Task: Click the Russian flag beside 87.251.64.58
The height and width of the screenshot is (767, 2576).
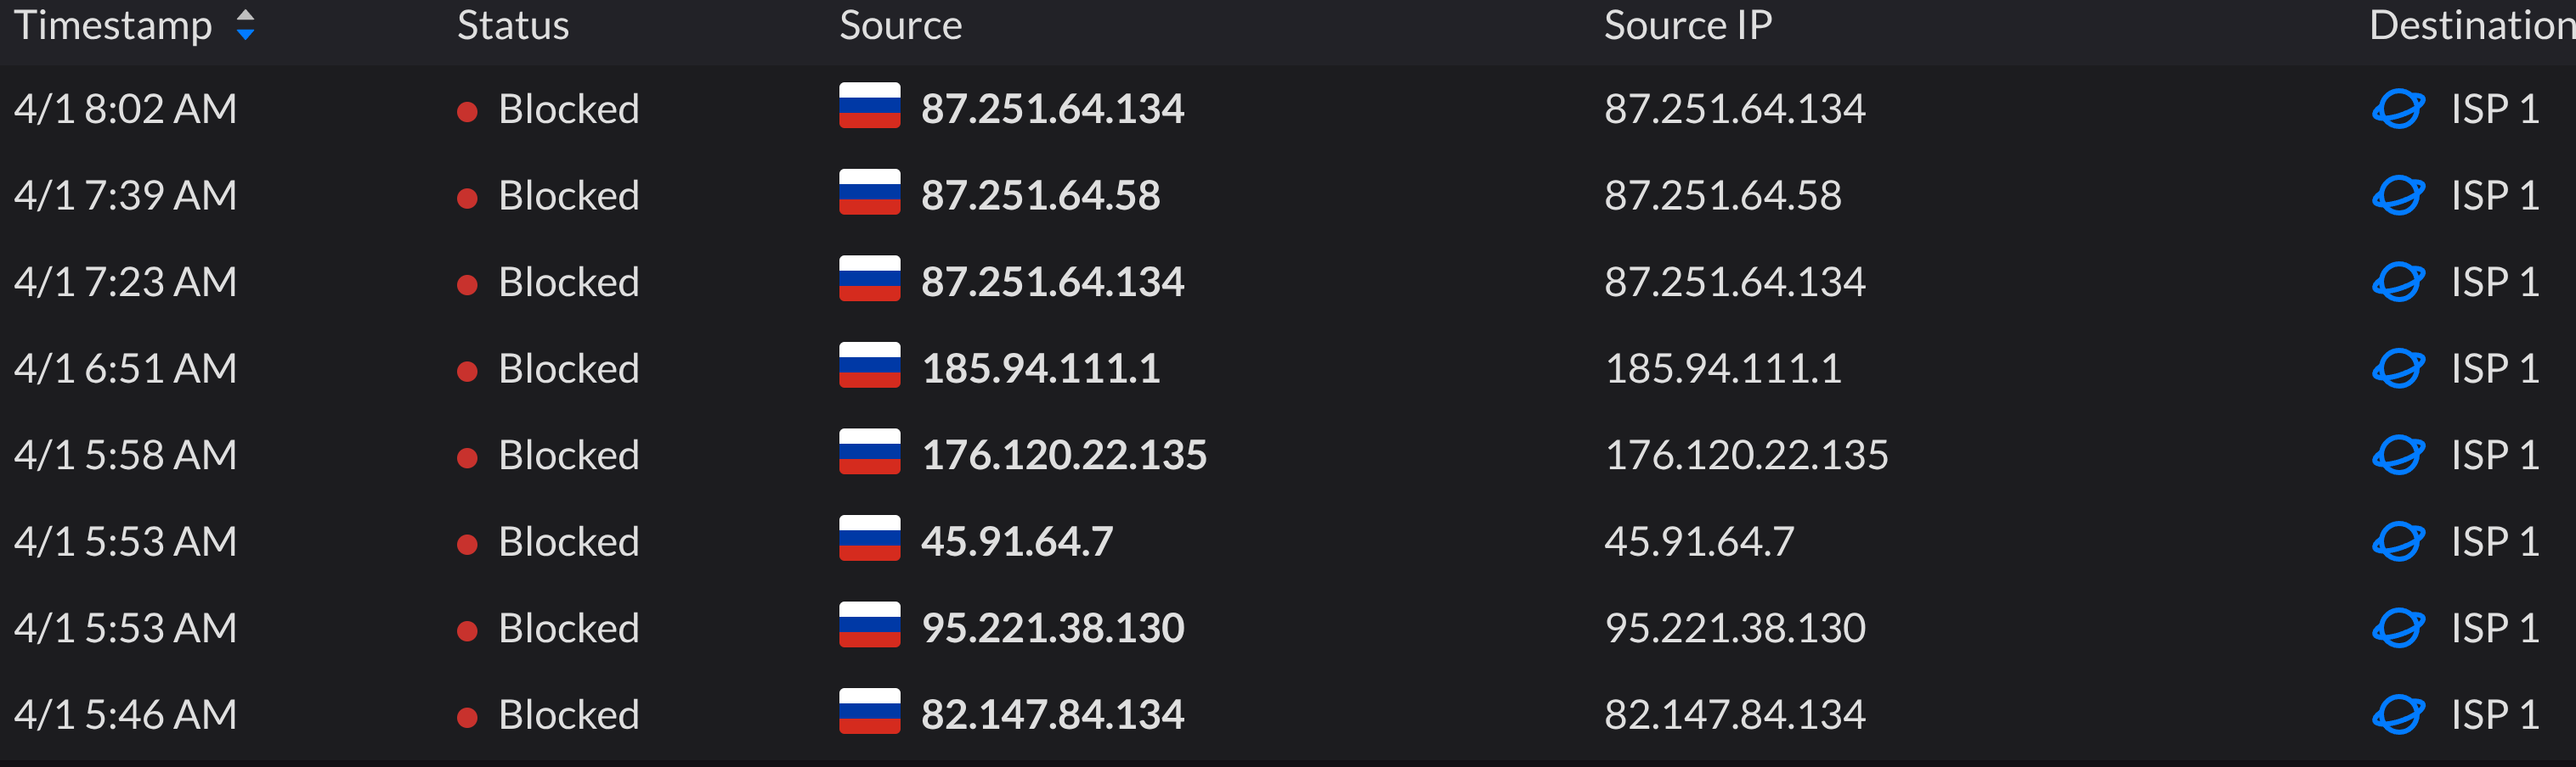Action: pyautogui.click(x=869, y=193)
